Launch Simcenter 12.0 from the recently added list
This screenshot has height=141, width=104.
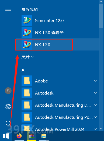[49, 20]
